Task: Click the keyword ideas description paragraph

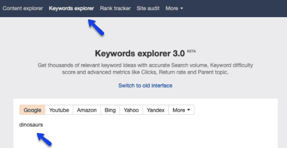Action: coord(145,69)
